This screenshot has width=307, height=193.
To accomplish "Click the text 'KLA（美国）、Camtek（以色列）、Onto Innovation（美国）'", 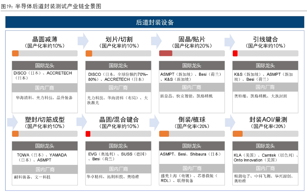I will [x=266, y=157].
